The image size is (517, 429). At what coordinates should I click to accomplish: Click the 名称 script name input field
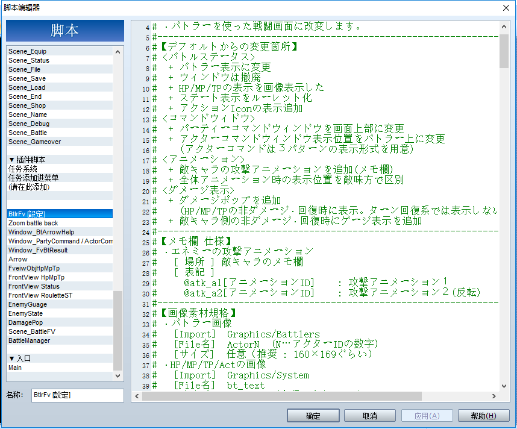tap(78, 395)
